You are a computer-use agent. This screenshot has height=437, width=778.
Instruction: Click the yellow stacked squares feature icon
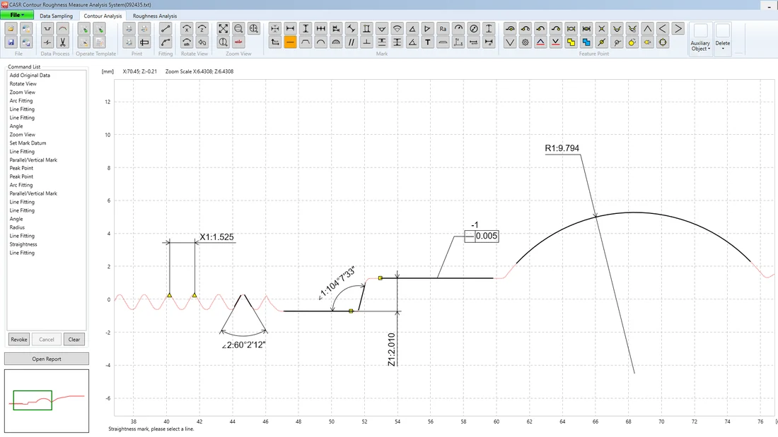571,42
